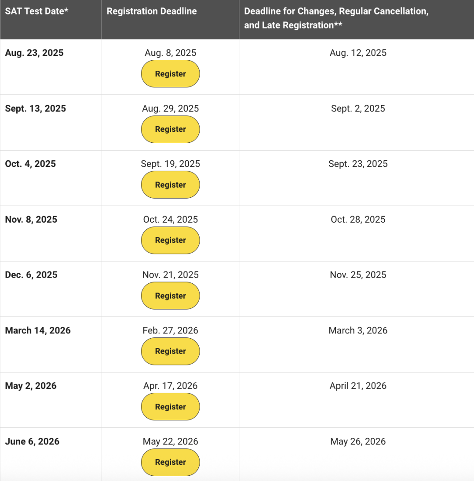Screen dimensions: 474x481
Task: Register for the June 6, 2026 test
Action: (170, 462)
